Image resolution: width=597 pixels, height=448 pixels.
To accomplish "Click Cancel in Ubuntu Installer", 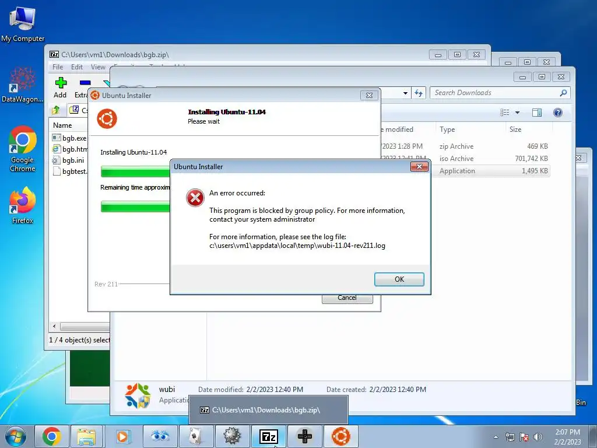I will click(x=347, y=298).
